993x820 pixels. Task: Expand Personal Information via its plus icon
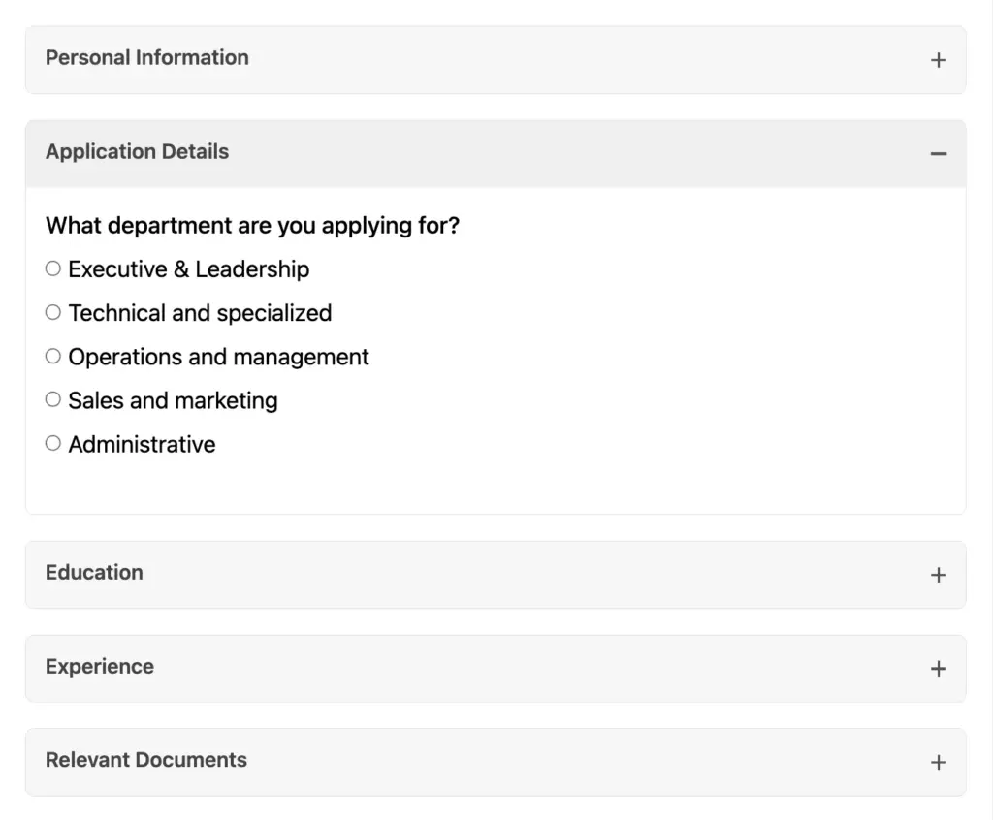point(938,59)
